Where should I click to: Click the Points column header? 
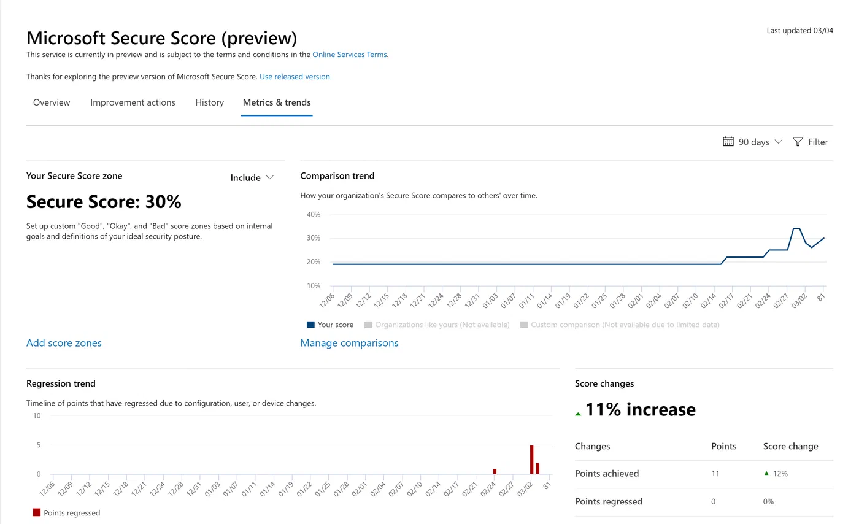723,446
